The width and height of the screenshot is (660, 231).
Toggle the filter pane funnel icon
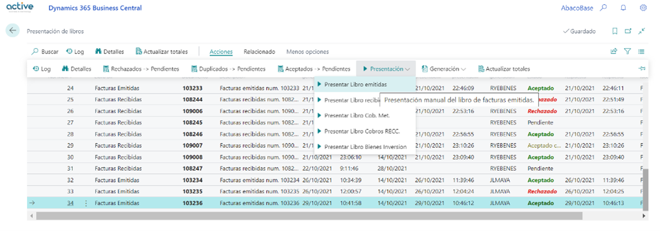pyautogui.click(x=627, y=51)
